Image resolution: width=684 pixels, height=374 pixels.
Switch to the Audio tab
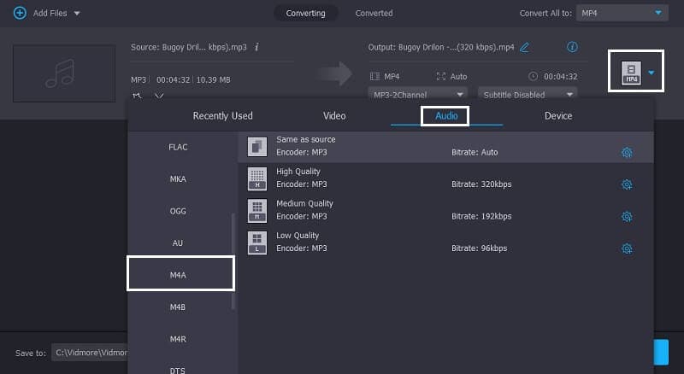[445, 115]
